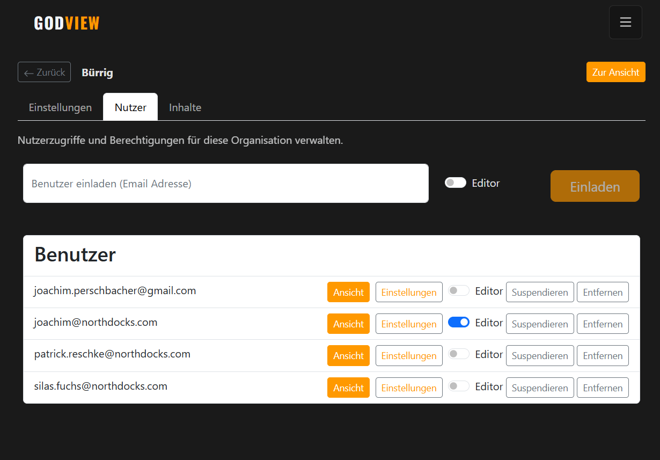This screenshot has height=460, width=660.
Task: Click the GODVIEW logo
Action: click(66, 23)
